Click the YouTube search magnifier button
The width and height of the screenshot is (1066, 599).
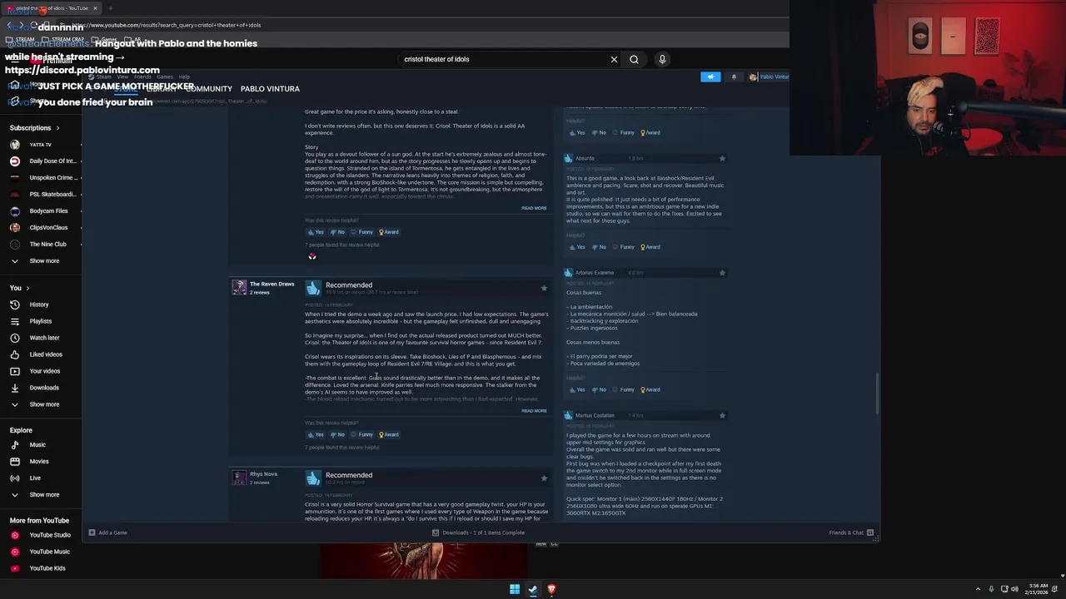click(634, 59)
